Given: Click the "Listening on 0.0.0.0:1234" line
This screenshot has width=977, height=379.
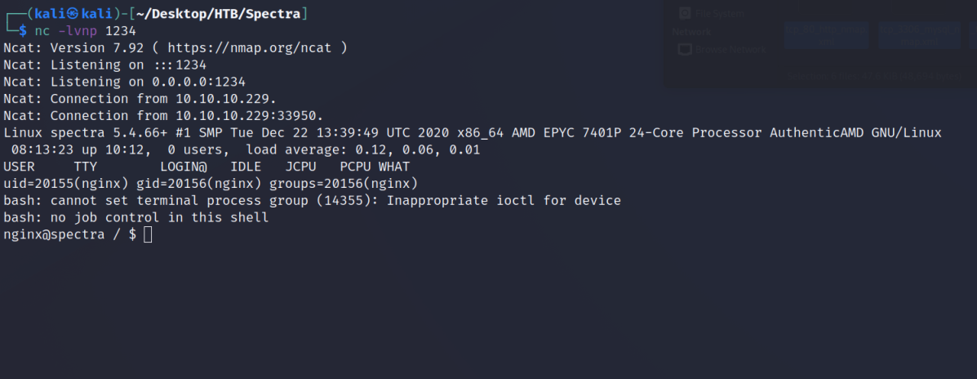Looking at the screenshot, I should [124, 82].
